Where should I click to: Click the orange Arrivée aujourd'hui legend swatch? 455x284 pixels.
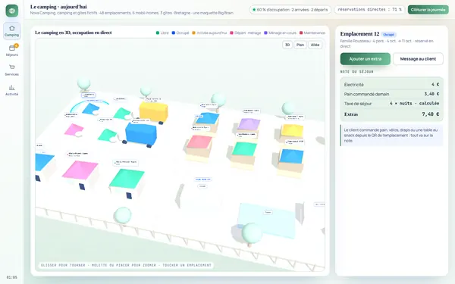tap(193, 33)
